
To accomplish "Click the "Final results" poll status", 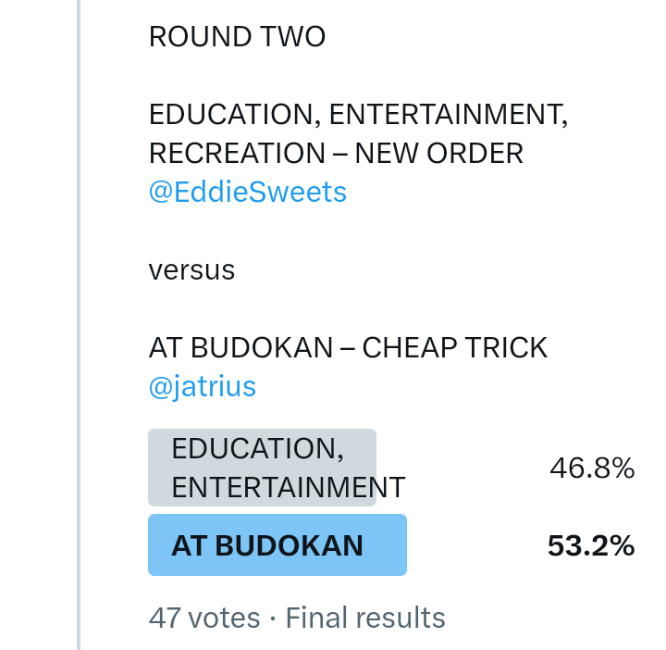I will point(365,618).
